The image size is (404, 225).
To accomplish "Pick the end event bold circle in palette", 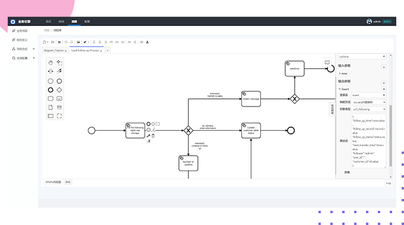I will point(50,90).
